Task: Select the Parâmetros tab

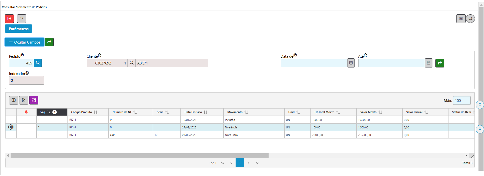Action: (x=19, y=29)
